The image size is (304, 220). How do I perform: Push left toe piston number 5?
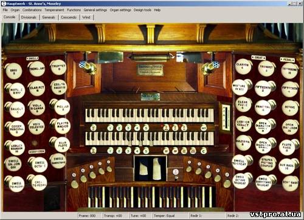[74, 184]
